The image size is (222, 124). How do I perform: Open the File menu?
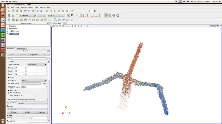[x=8, y=7]
